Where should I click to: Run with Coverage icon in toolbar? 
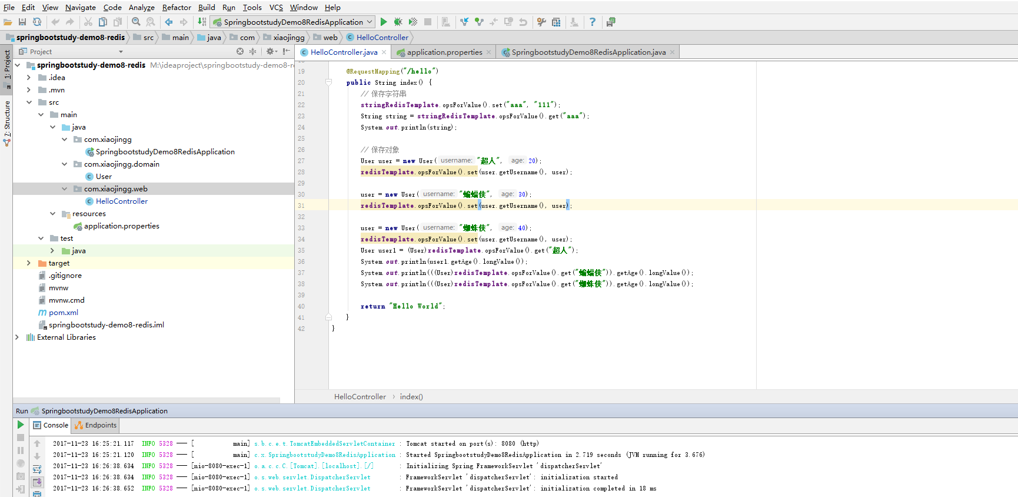(x=413, y=22)
